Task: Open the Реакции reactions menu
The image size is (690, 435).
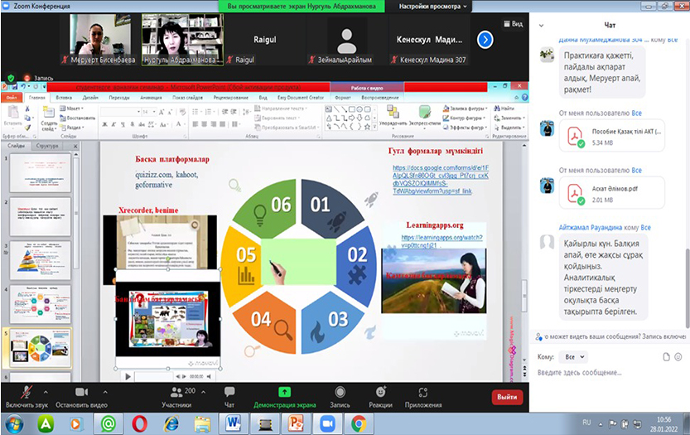Action: [380, 392]
